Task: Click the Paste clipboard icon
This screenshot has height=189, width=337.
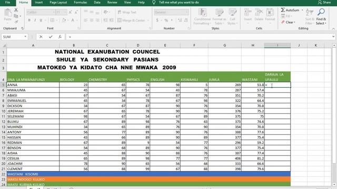Action: pos(8,13)
